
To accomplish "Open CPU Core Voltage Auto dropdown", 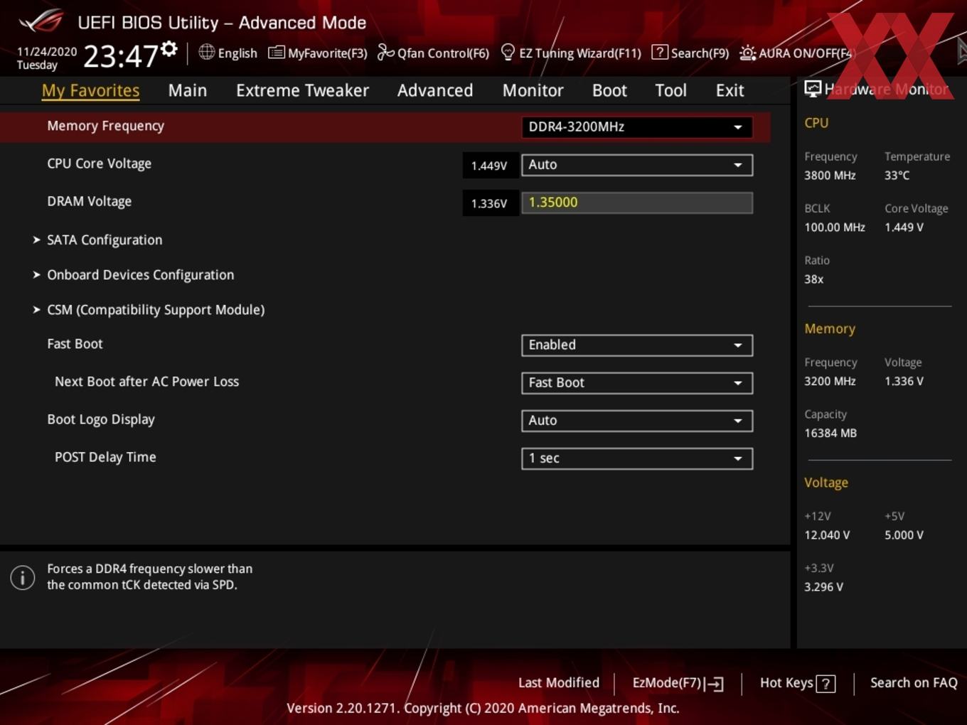I will coord(637,165).
